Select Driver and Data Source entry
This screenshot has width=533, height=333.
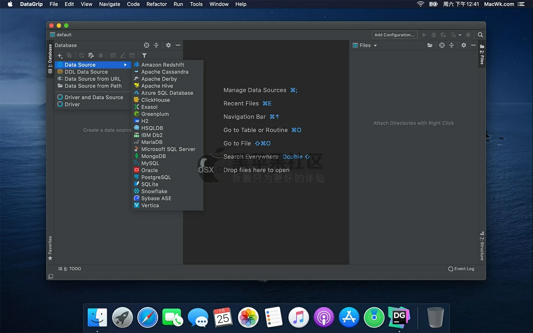[93, 97]
